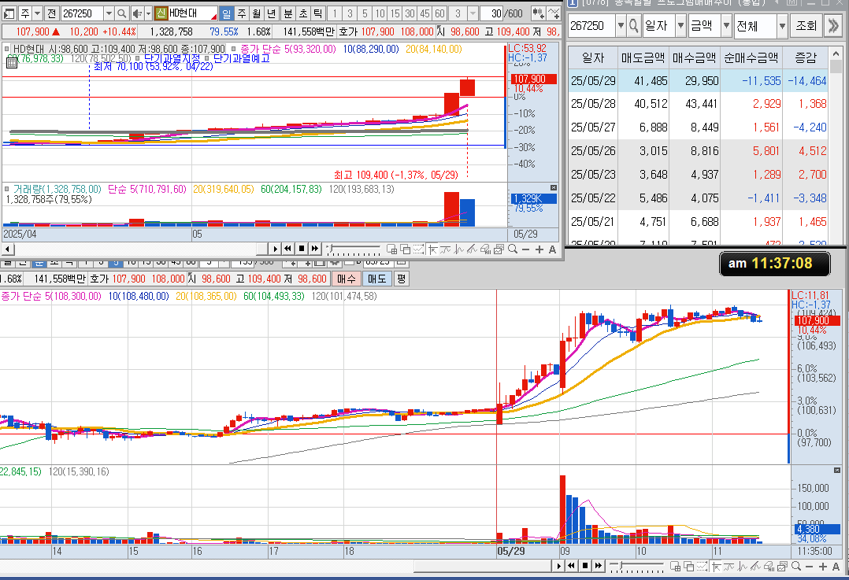This screenshot has width=849, height=580.
Task: Click the panel layout icon at the top-left corner
Action: (x=9, y=13)
